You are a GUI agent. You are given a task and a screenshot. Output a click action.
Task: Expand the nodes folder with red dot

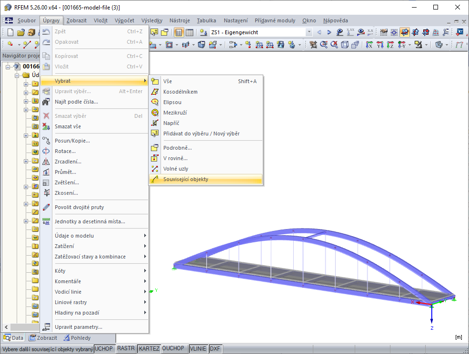[x=26, y=84]
